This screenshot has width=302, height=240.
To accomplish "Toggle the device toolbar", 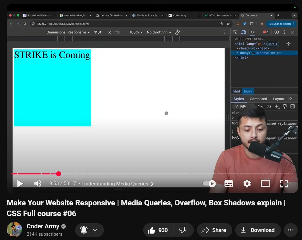I will 243,32.
